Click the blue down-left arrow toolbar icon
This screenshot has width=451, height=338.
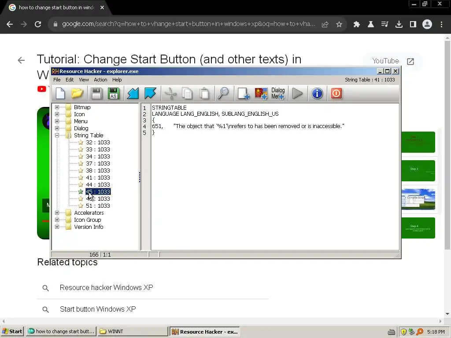(x=133, y=93)
